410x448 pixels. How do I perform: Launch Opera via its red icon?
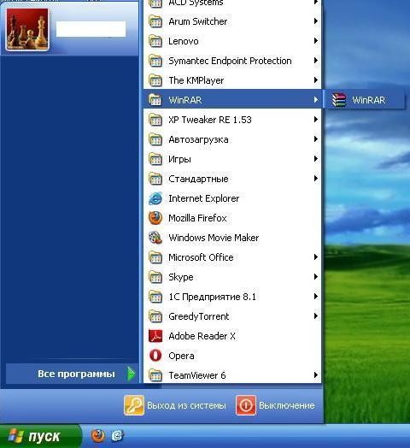coord(155,356)
